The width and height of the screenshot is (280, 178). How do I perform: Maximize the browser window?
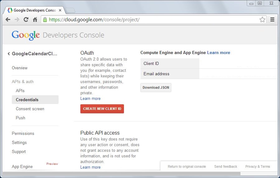pyautogui.click(x=260, y=3)
